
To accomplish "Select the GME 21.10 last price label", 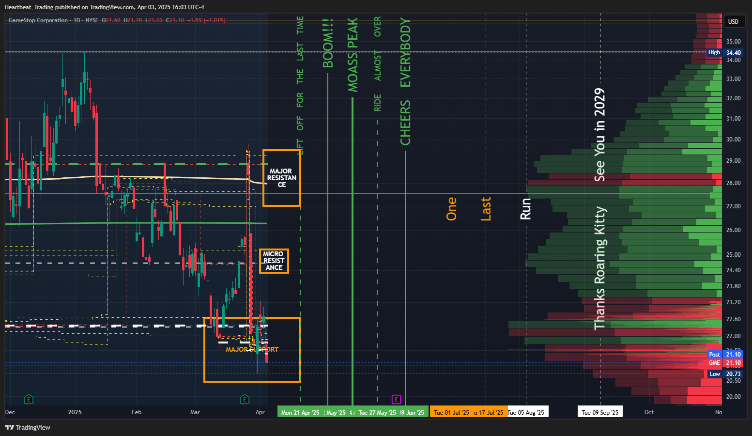I will (724, 363).
